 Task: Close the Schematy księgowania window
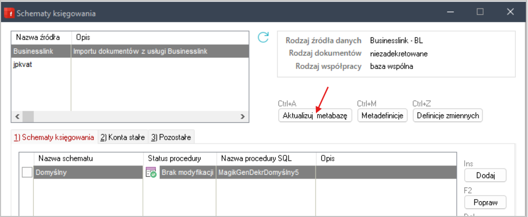point(510,12)
